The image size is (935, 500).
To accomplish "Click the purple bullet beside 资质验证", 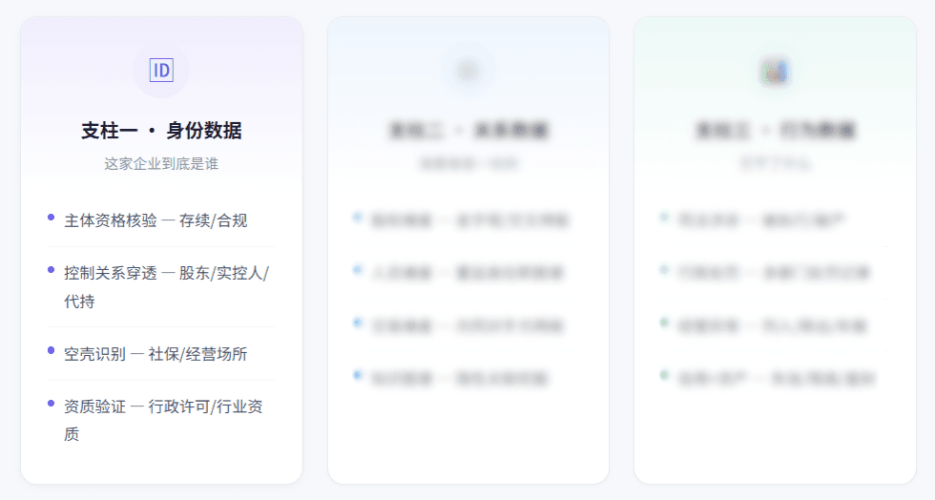I will pyautogui.click(x=51, y=404).
